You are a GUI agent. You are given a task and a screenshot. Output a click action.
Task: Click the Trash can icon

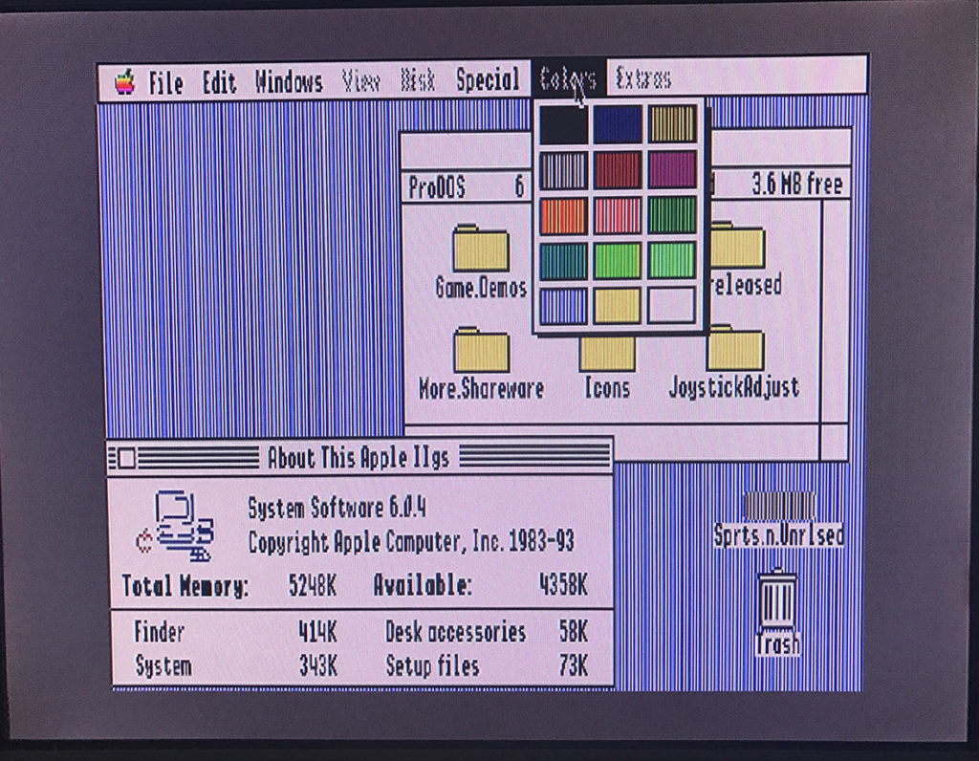[x=777, y=597]
